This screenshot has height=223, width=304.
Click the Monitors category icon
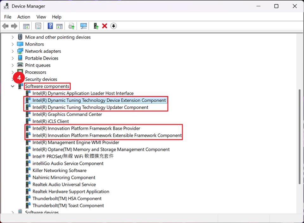coord(20,44)
